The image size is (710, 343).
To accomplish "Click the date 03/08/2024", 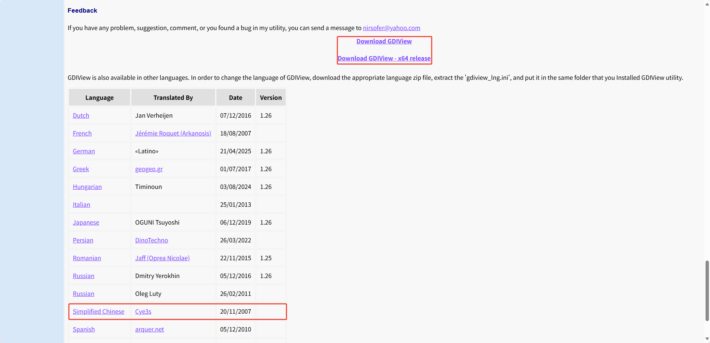I will [x=235, y=187].
